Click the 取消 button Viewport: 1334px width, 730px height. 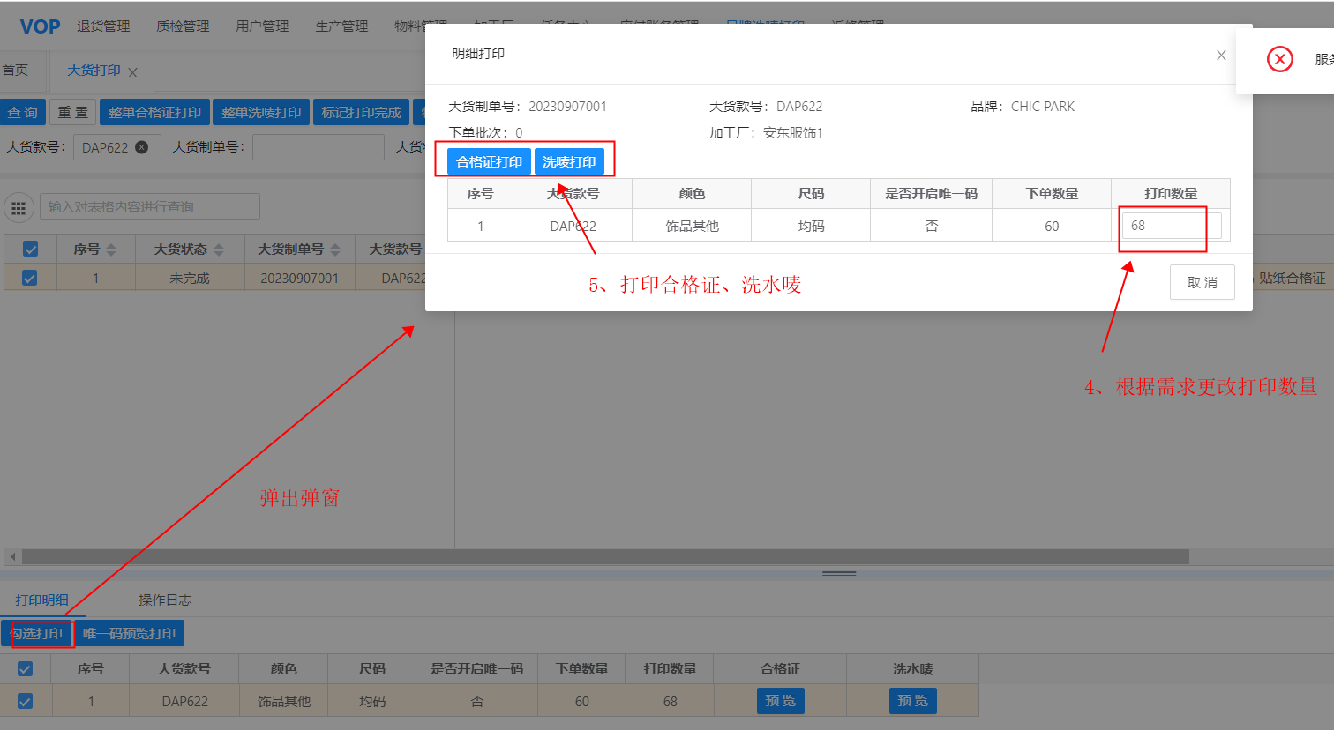(1202, 282)
